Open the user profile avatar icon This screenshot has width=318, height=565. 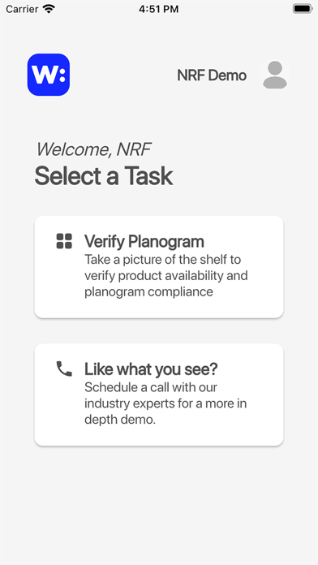point(275,75)
